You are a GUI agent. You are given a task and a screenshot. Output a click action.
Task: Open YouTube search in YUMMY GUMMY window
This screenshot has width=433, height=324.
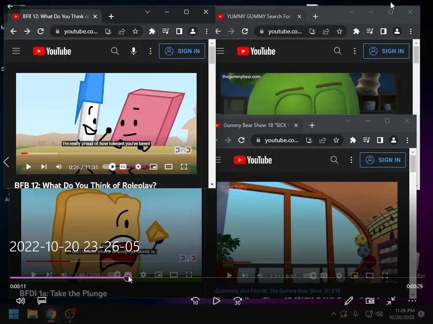pos(338,51)
